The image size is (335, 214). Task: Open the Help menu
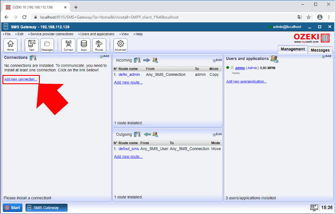tap(139, 34)
